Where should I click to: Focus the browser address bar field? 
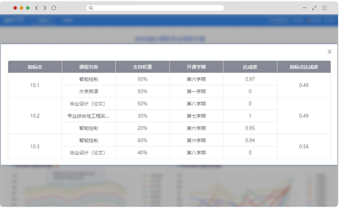[155, 8]
